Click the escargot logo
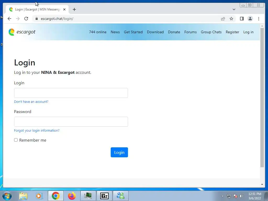This screenshot has height=201, width=268. point(22,32)
